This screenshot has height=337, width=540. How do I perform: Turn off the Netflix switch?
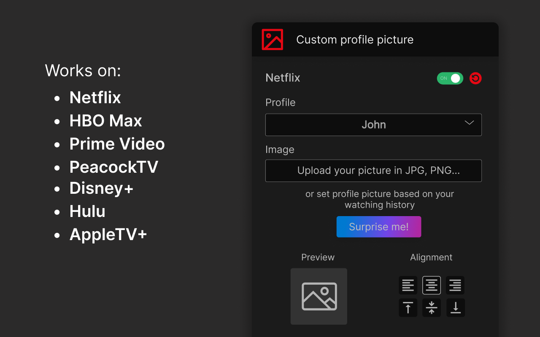click(x=450, y=78)
